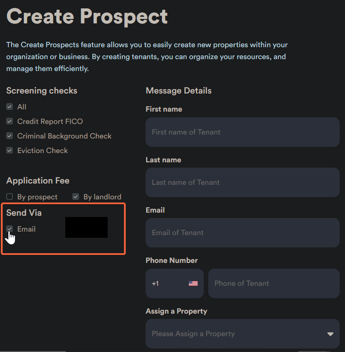Open the Please Assign a Property dropdown
The height and width of the screenshot is (352, 345).
point(238,334)
